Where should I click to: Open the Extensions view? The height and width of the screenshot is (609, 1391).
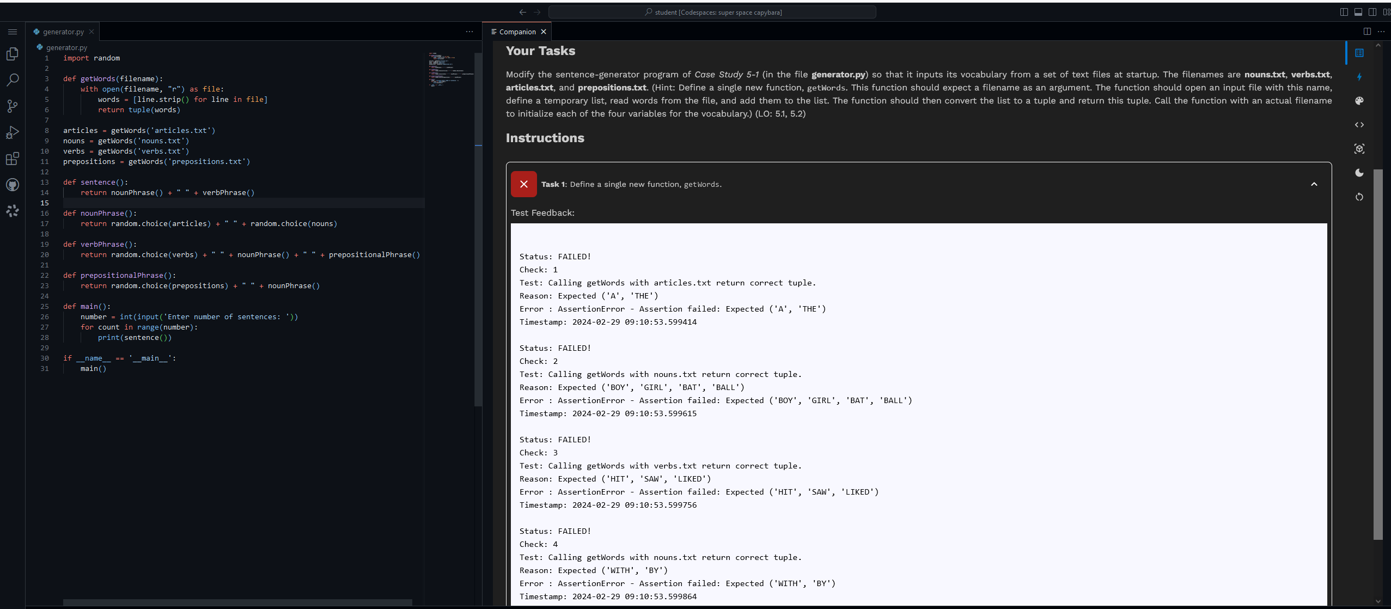click(x=13, y=159)
